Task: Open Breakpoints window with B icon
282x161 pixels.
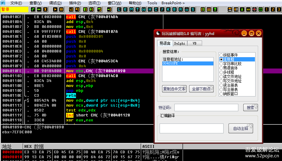Action: (x=174, y=9)
